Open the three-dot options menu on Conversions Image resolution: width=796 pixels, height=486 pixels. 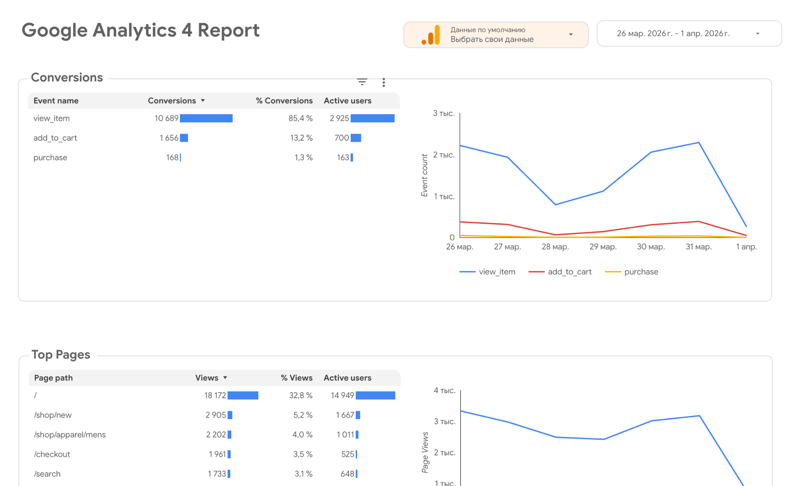click(383, 82)
